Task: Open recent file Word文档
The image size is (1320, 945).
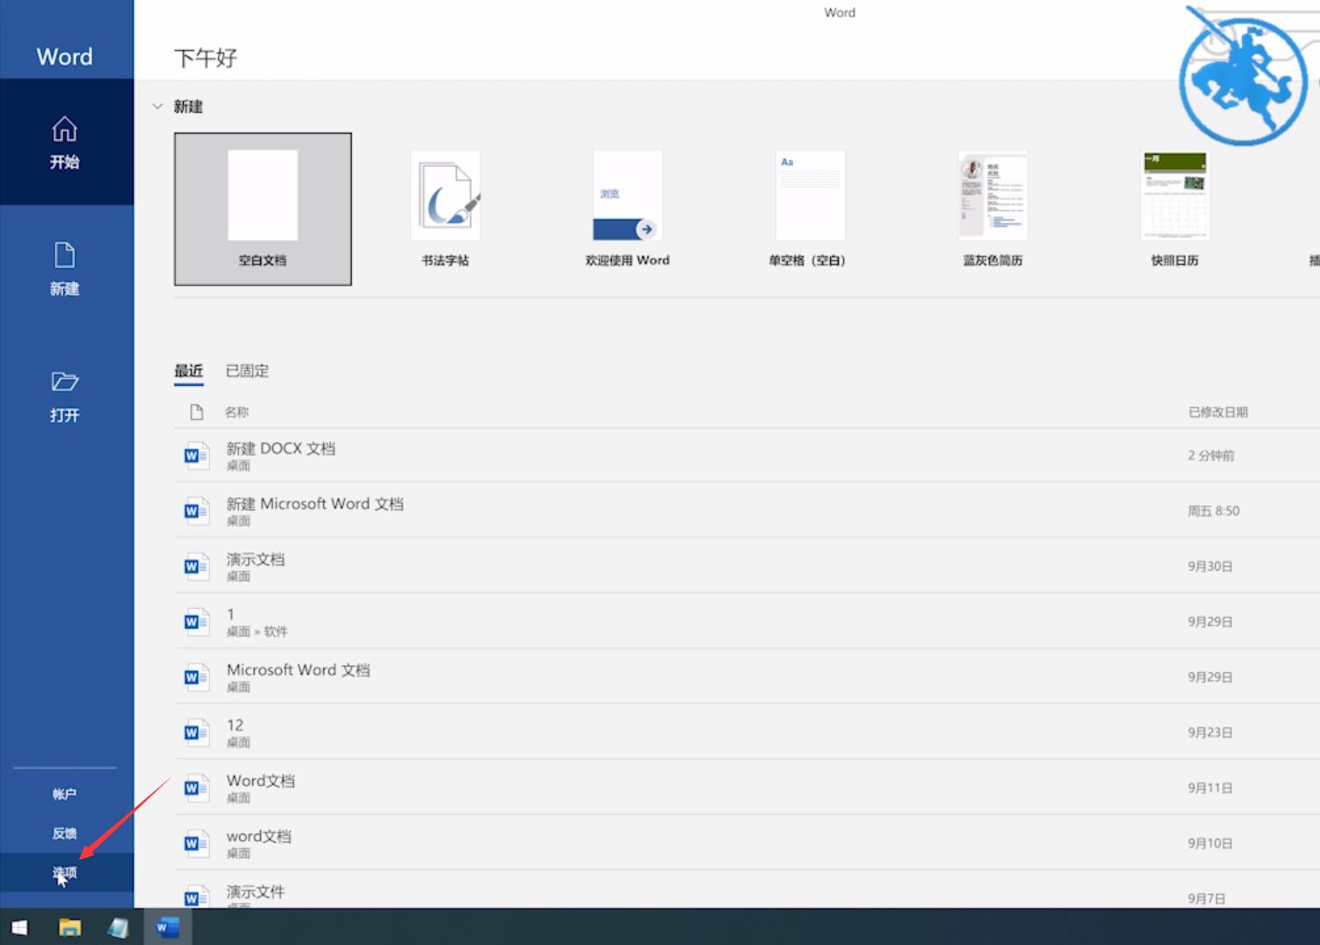Action: (748, 788)
